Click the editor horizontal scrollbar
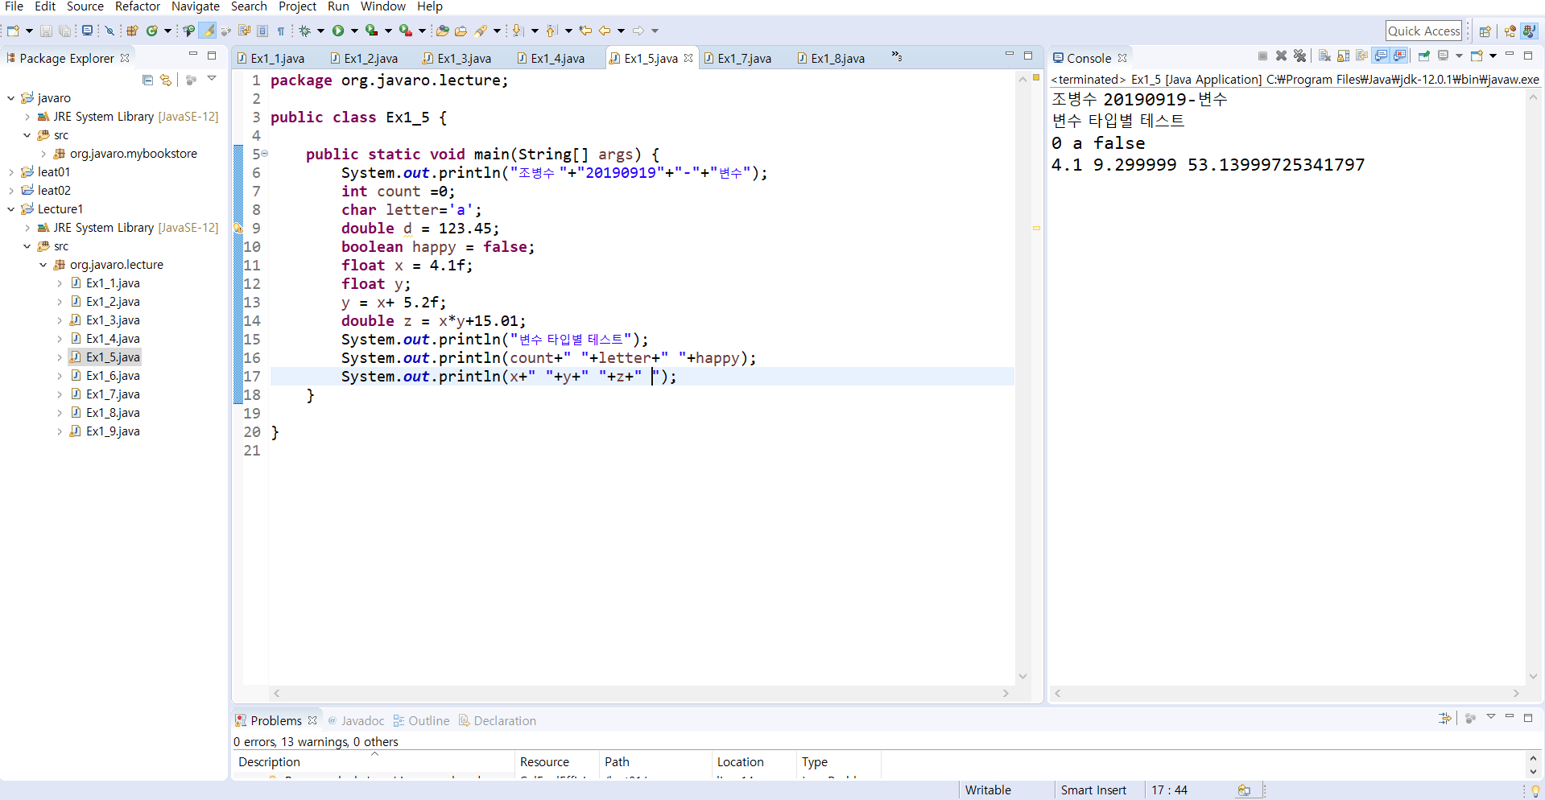The width and height of the screenshot is (1545, 800). tap(641, 693)
